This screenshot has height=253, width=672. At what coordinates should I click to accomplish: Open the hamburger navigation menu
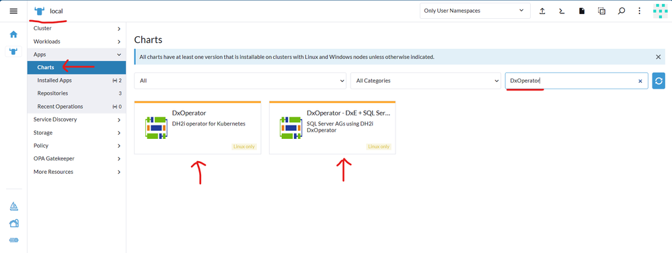coord(13,11)
